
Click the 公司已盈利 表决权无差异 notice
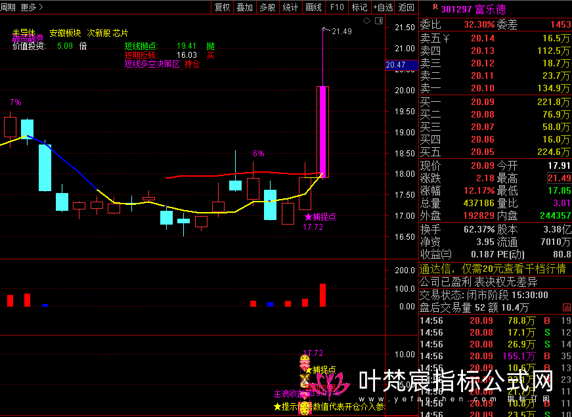[478, 282]
